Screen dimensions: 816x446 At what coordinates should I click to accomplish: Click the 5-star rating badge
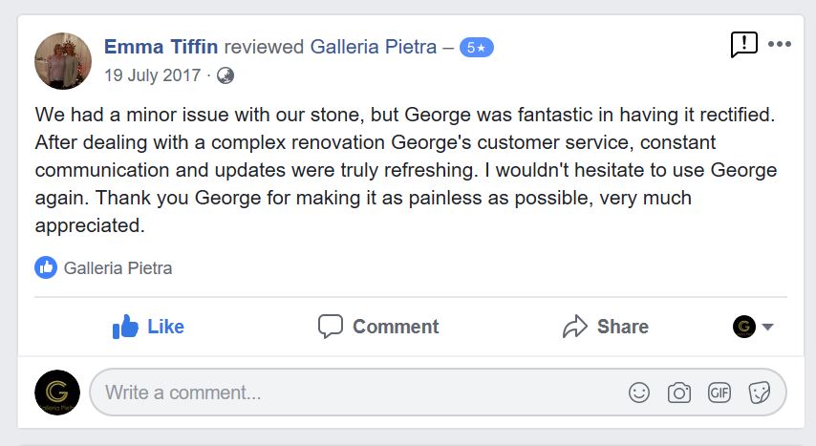point(476,47)
